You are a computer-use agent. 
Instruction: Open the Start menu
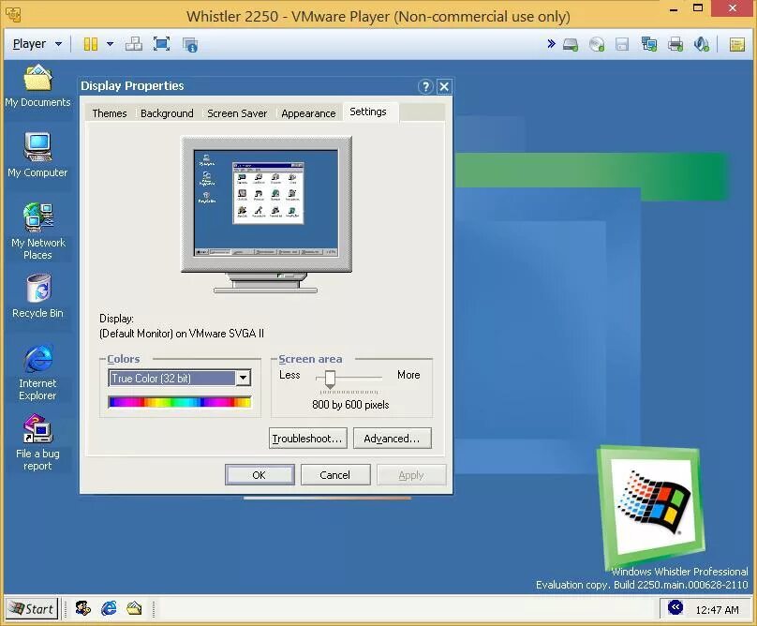pos(32,608)
